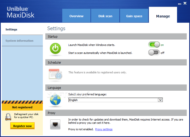Click the English language combo box

(x=116, y=100)
